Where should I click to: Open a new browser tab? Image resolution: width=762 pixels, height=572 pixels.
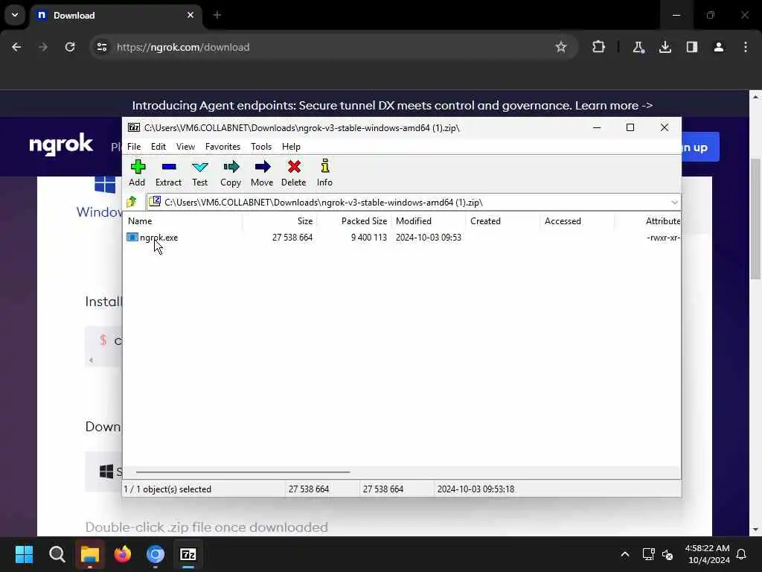(x=217, y=15)
